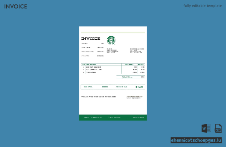Click the Word document format icon
Viewport: 226px width, 147px height.
(206, 128)
